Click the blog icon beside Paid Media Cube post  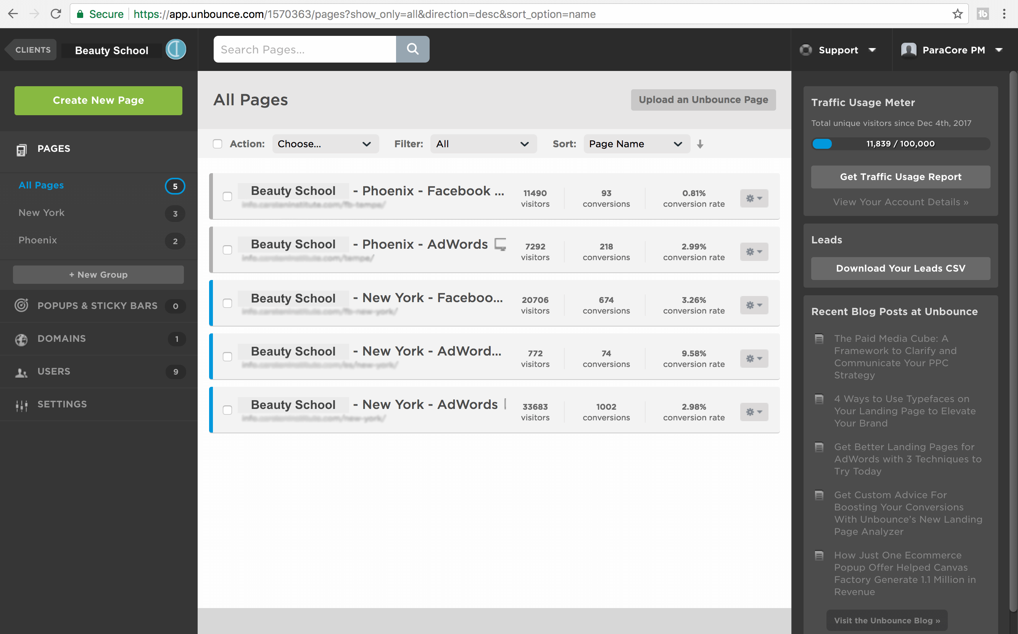(x=819, y=338)
